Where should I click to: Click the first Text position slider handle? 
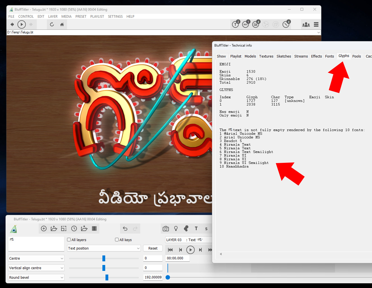pos(104,258)
